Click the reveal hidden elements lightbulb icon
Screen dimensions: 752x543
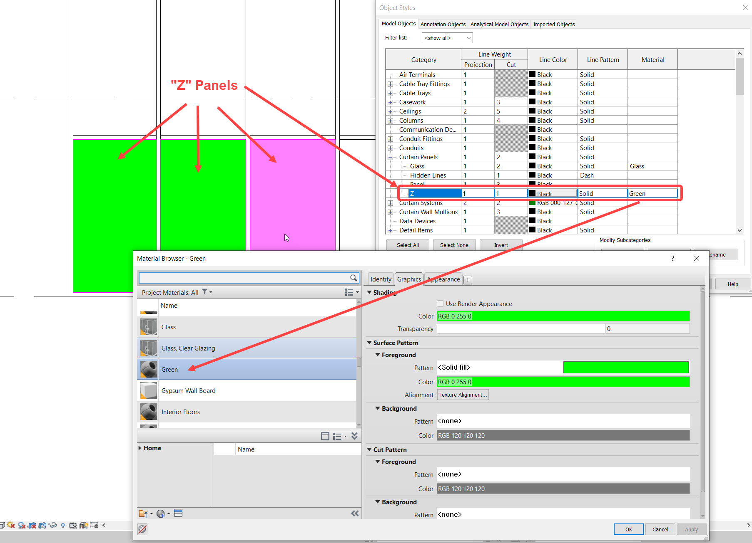pyautogui.click(x=62, y=525)
